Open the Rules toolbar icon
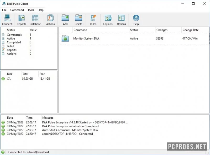 [93, 18]
